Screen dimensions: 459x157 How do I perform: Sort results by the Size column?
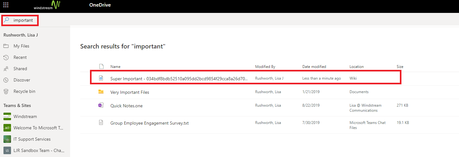400,67
